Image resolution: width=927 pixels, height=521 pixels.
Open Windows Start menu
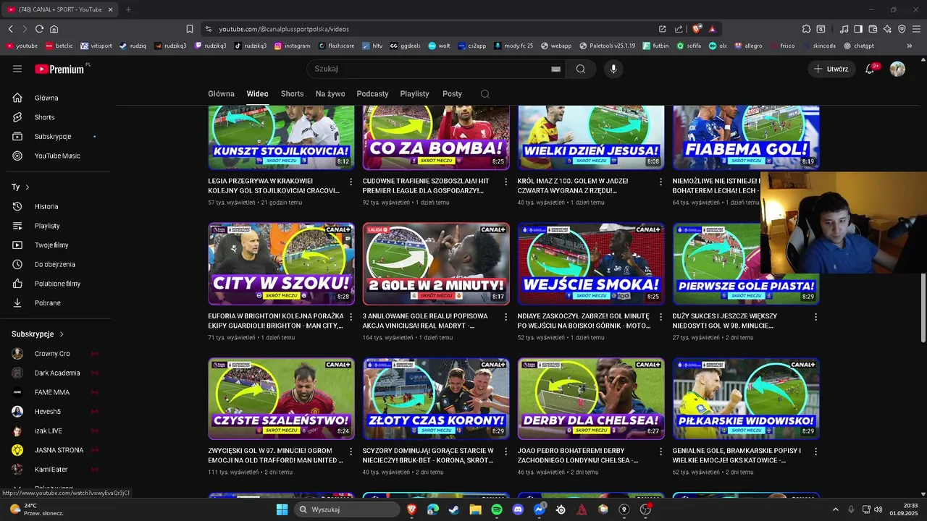point(282,509)
